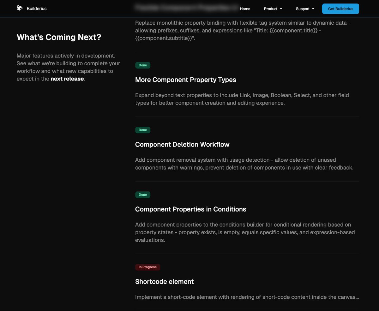
Task: Click the Done badge above More Component Property Types
Action: point(143,65)
